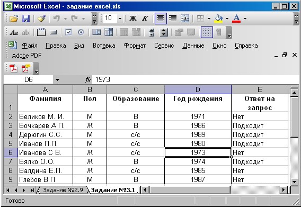Image resolution: width=301 pixels, height=208 pixels.
Task: Insert a Scroll Bar form control
Action: (152, 32)
